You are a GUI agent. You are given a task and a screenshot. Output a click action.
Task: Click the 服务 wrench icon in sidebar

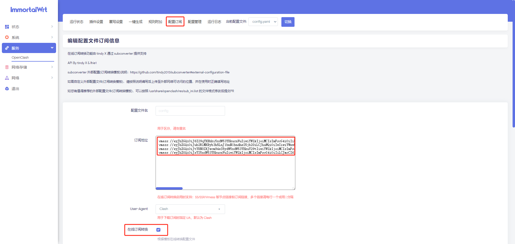point(7,48)
